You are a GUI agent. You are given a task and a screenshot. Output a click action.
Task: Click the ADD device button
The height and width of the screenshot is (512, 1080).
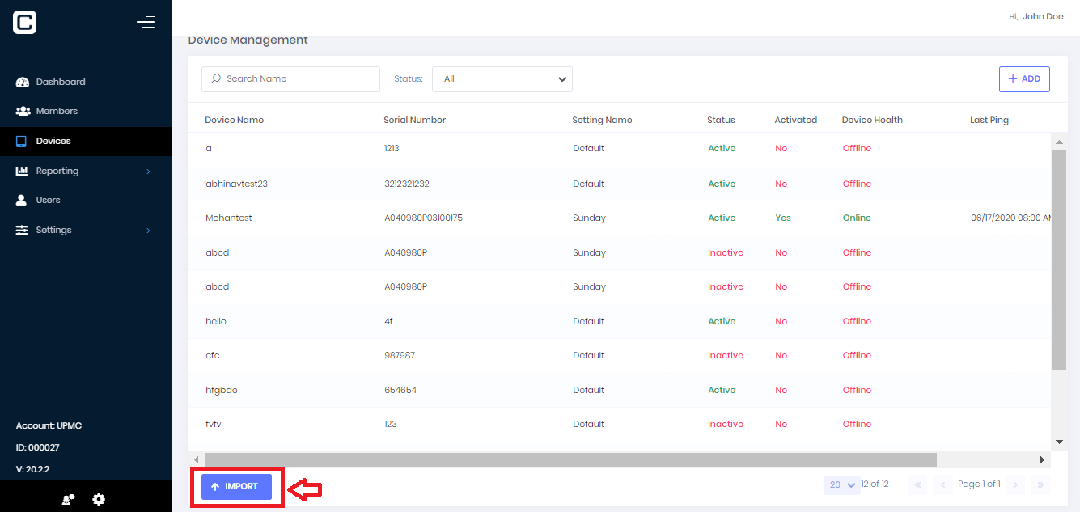tap(1024, 79)
